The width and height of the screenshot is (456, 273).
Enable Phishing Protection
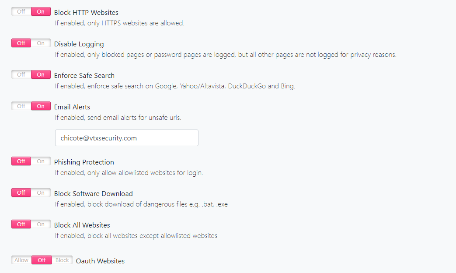(x=41, y=161)
